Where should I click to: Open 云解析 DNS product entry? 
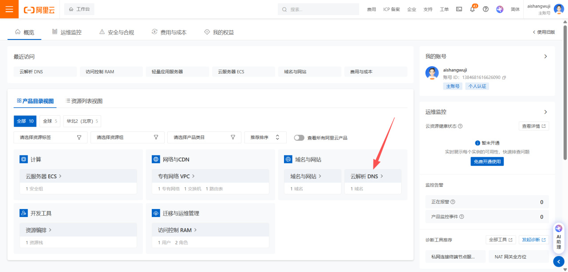373,176
